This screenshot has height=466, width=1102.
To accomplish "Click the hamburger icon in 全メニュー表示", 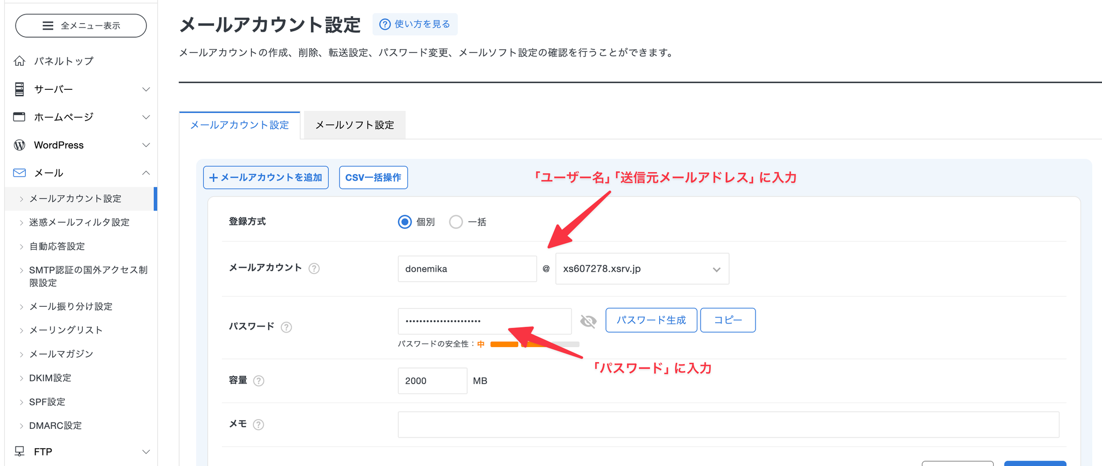I will (x=48, y=26).
